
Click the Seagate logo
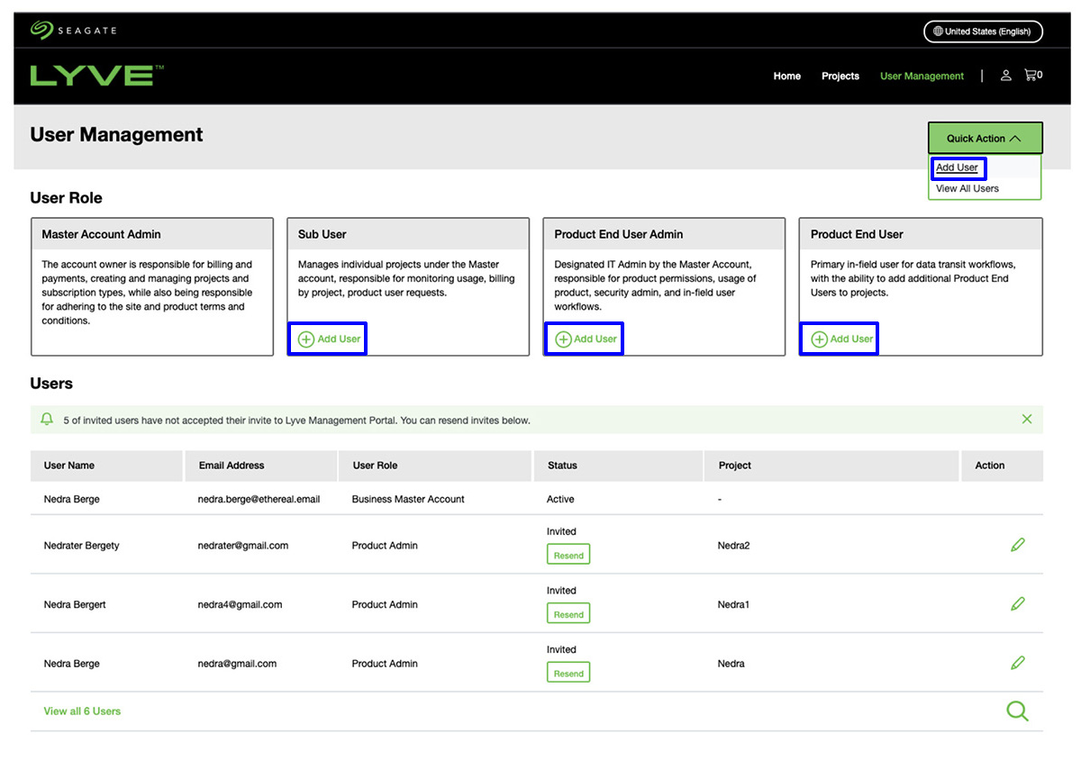pyautogui.click(x=73, y=31)
